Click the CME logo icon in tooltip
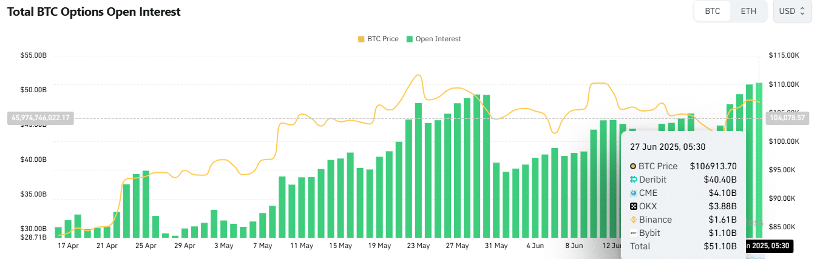The height and width of the screenshot is (259, 820). (634, 193)
